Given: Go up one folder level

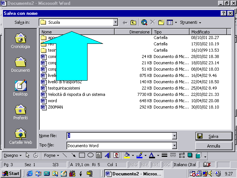Looking at the screenshot, I should [x=133, y=23].
